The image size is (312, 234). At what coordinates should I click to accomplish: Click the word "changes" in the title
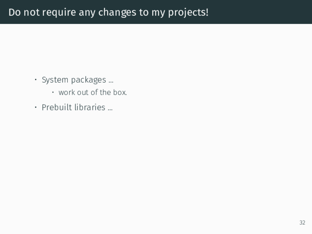point(117,13)
